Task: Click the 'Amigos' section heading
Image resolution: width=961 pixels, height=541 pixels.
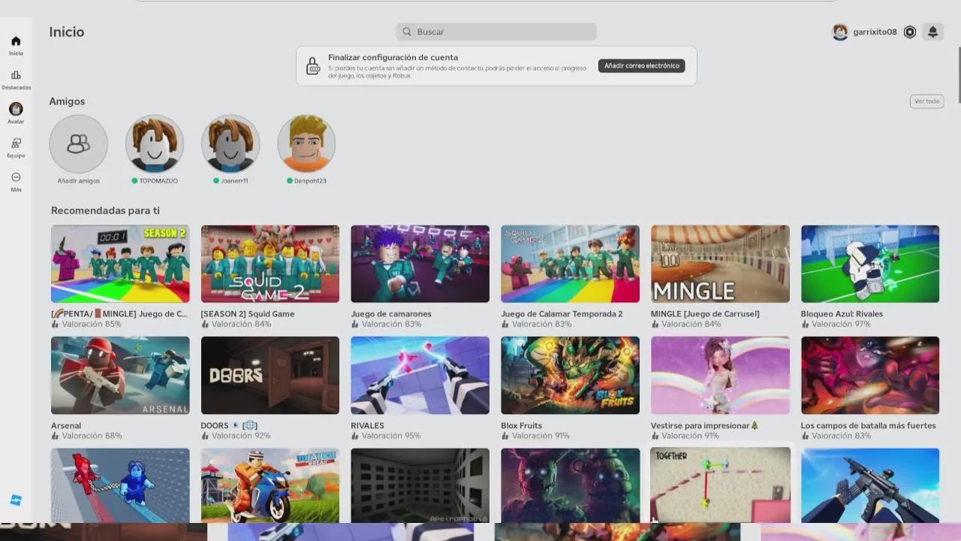Action: (x=67, y=101)
